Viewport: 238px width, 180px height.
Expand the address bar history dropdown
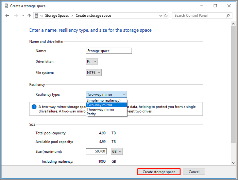tap(160, 16)
